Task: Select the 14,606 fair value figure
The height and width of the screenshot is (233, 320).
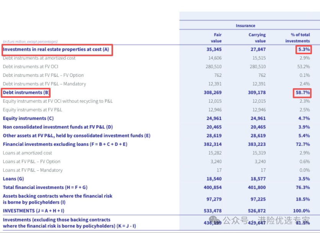Action: (x=215, y=58)
